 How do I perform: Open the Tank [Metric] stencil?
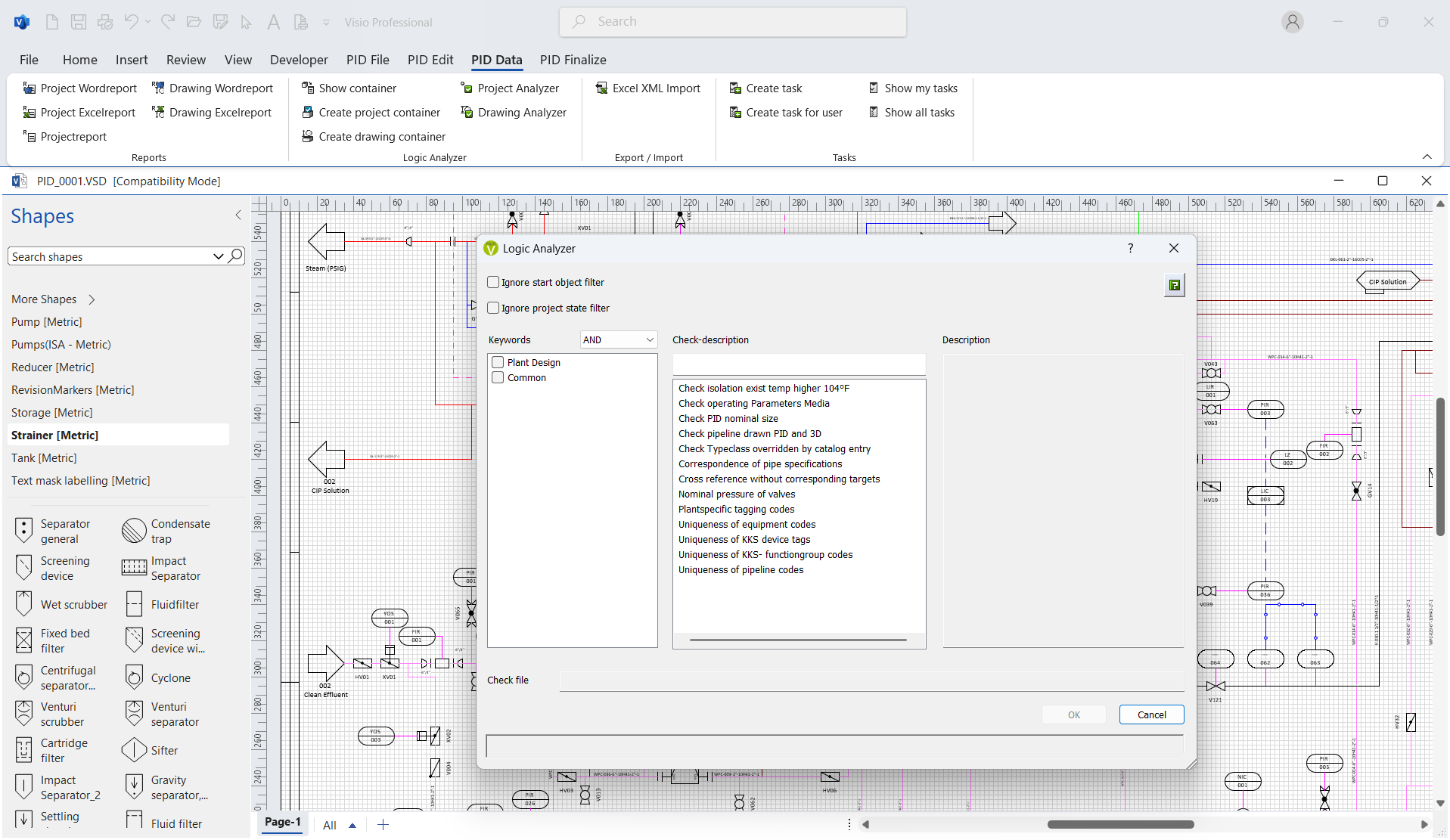(x=44, y=458)
